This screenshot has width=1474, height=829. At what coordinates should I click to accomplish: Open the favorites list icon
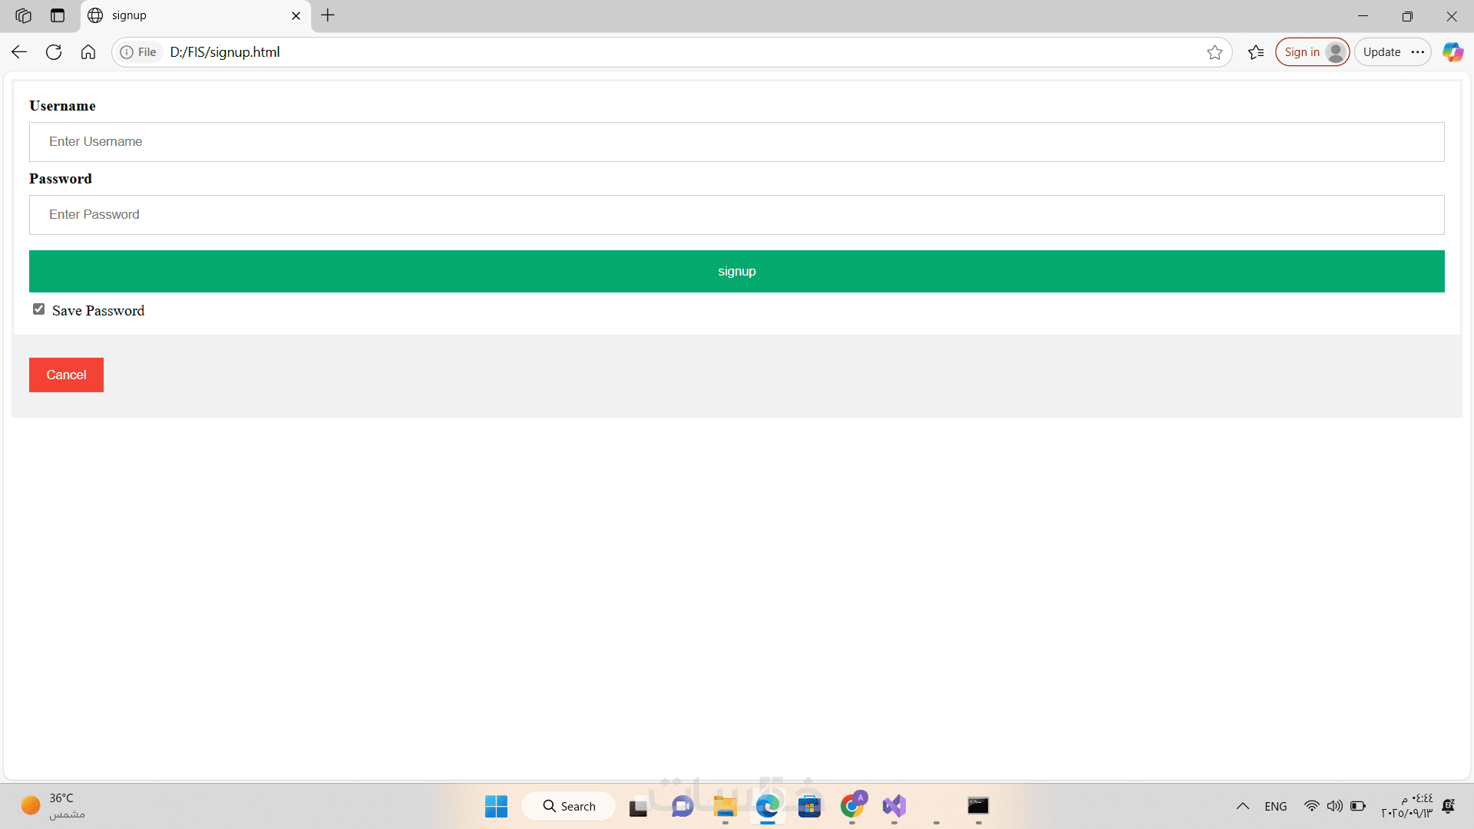pyautogui.click(x=1256, y=52)
